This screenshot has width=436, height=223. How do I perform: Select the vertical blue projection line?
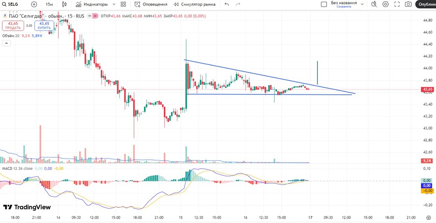[x=317, y=73]
